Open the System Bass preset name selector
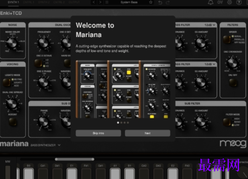 129,2
